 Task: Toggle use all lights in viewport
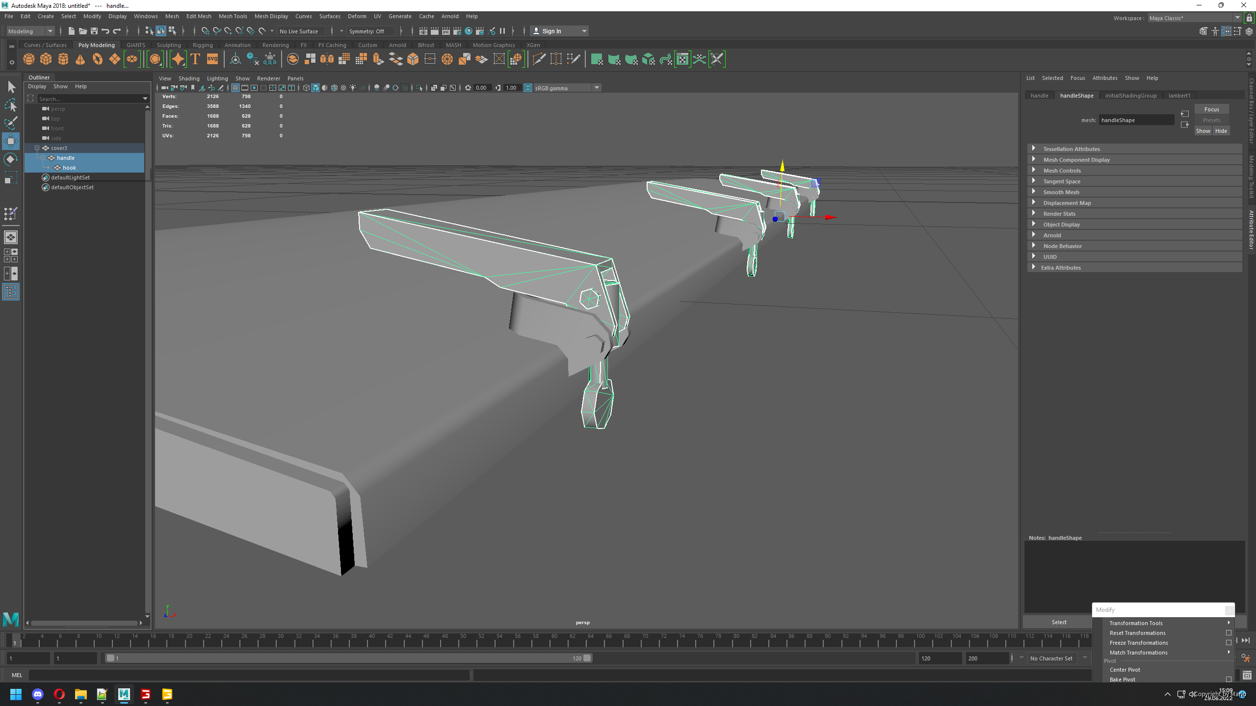[353, 88]
